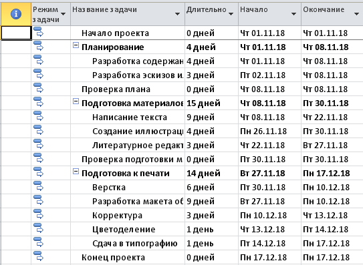The image size is (363, 265).
Task: Open the Название задачи column filter dropdown
Action: 178,14
